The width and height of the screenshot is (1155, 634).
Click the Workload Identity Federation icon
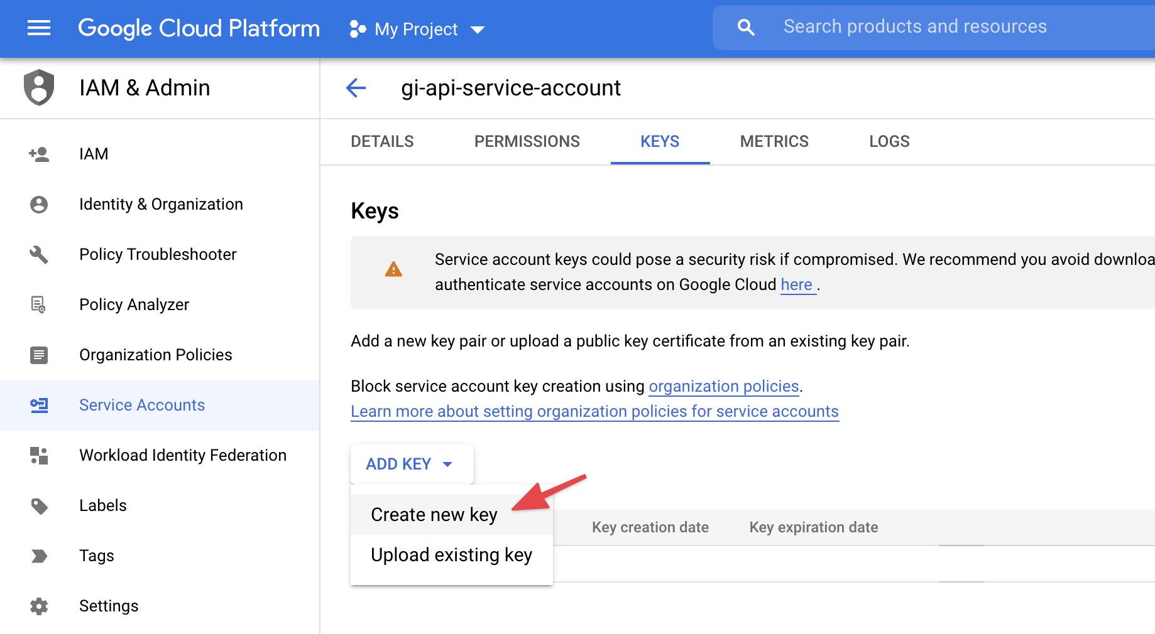coord(39,455)
